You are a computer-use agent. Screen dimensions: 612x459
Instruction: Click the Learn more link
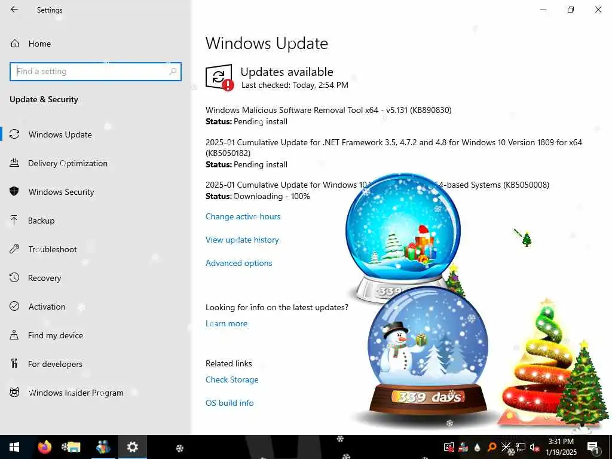point(227,323)
